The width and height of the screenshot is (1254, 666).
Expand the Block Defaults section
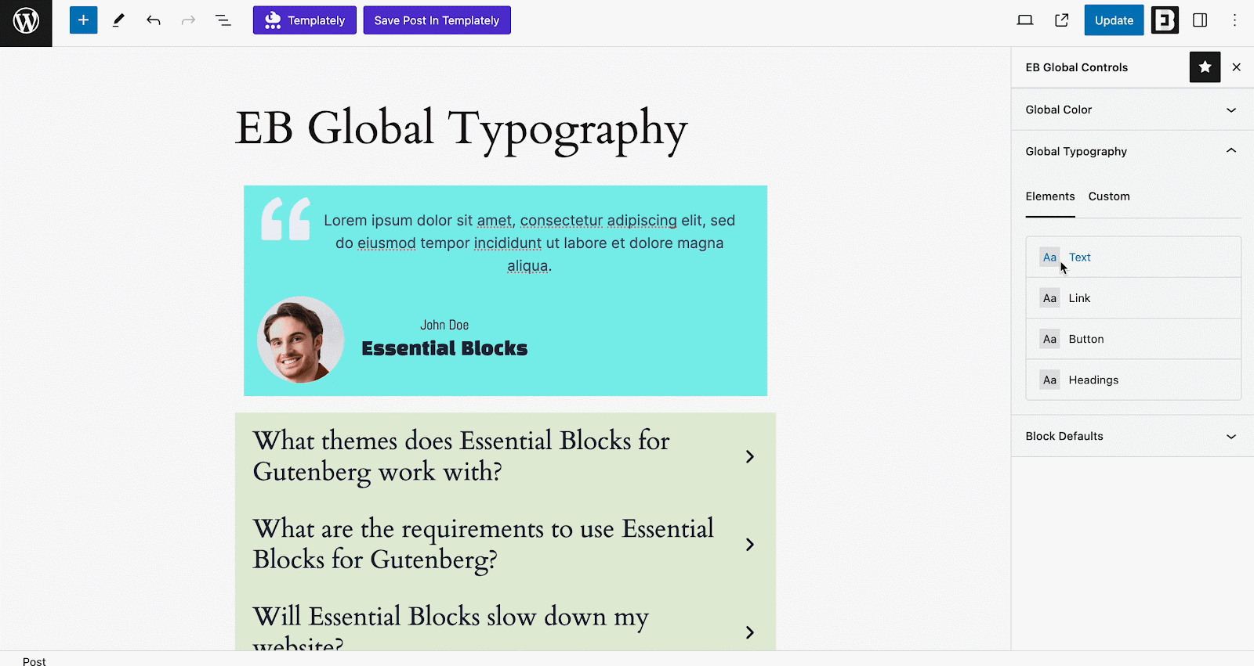(x=1133, y=436)
